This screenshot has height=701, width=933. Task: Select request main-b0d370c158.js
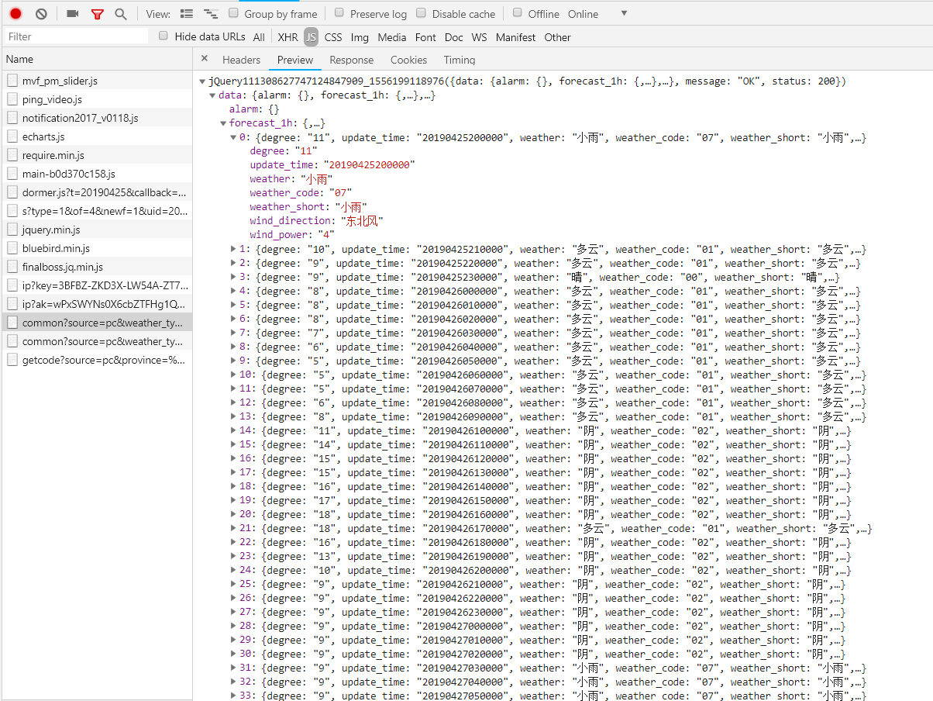(x=96, y=174)
